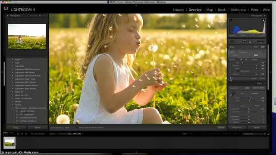Open the grid view icon in filmstrip bar
The height and width of the screenshot is (155, 276).
click(18, 134)
